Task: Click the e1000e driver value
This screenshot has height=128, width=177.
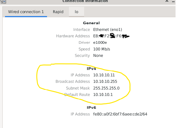Action: pyautogui.click(x=100, y=43)
